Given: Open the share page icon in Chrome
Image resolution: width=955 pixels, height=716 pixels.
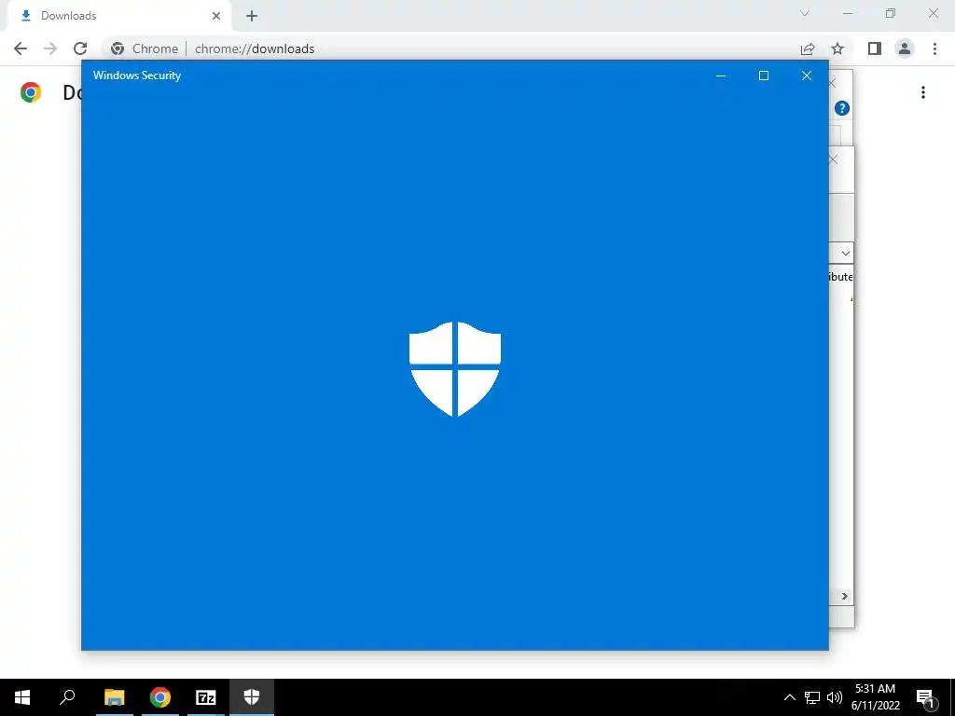Looking at the screenshot, I should 808,48.
